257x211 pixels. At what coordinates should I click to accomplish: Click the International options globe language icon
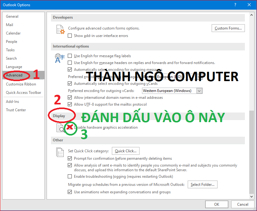tap(59, 58)
